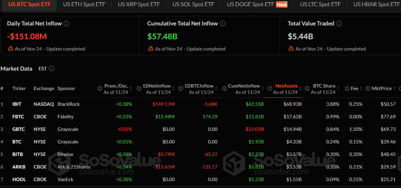Screen dimensions: 401x188
Task: Click warning icon under Daily Total Net Inflow
Action: pos(11,49)
